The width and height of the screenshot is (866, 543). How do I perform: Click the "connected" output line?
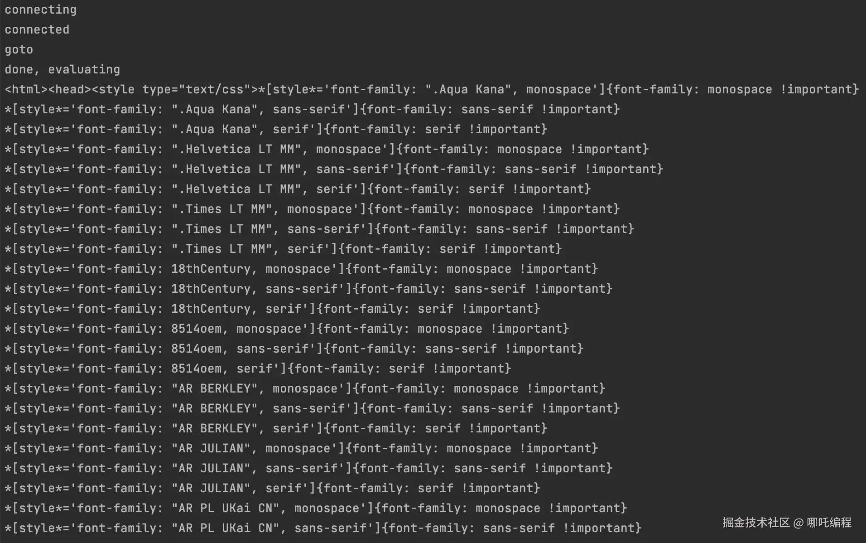37,29
